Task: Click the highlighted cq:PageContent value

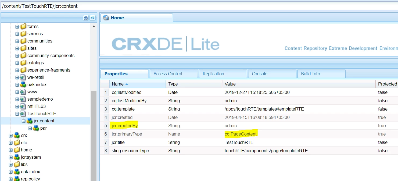Action: pyautogui.click(x=241, y=134)
